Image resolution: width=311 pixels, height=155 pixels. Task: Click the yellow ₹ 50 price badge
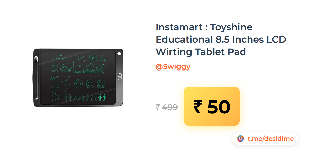211,106
